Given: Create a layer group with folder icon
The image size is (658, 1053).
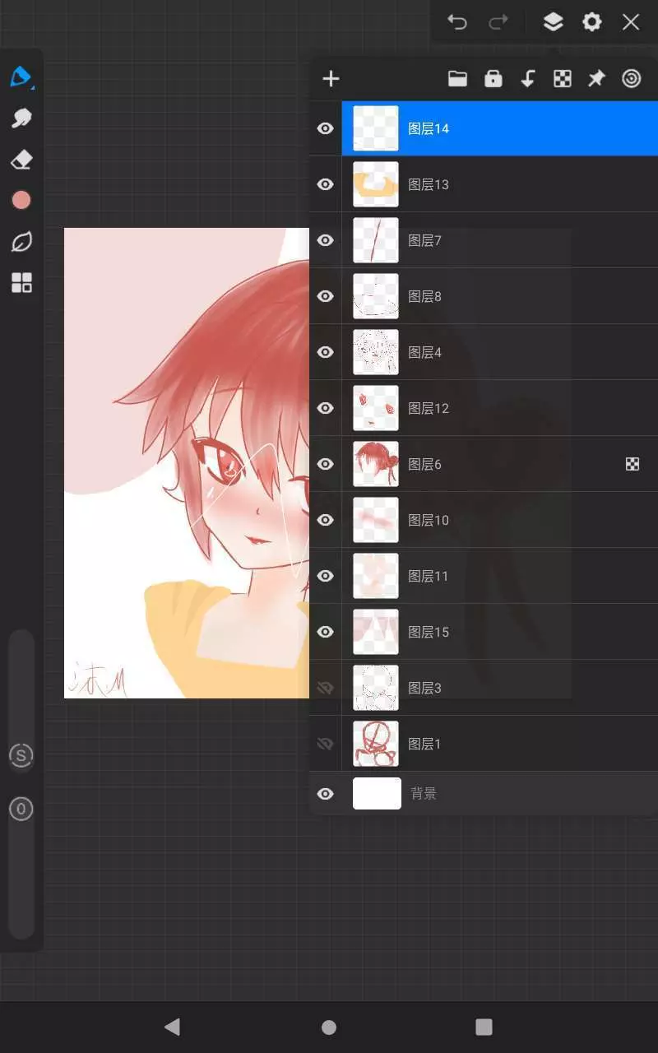Looking at the screenshot, I should [457, 79].
